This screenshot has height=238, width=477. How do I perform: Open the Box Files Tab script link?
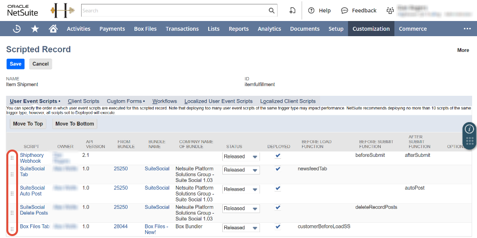pyautogui.click(x=35, y=226)
